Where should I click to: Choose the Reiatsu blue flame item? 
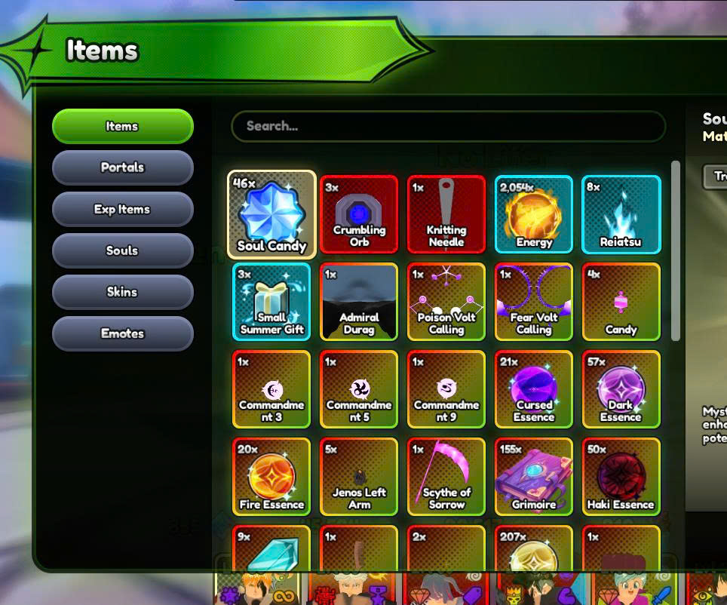click(x=621, y=214)
